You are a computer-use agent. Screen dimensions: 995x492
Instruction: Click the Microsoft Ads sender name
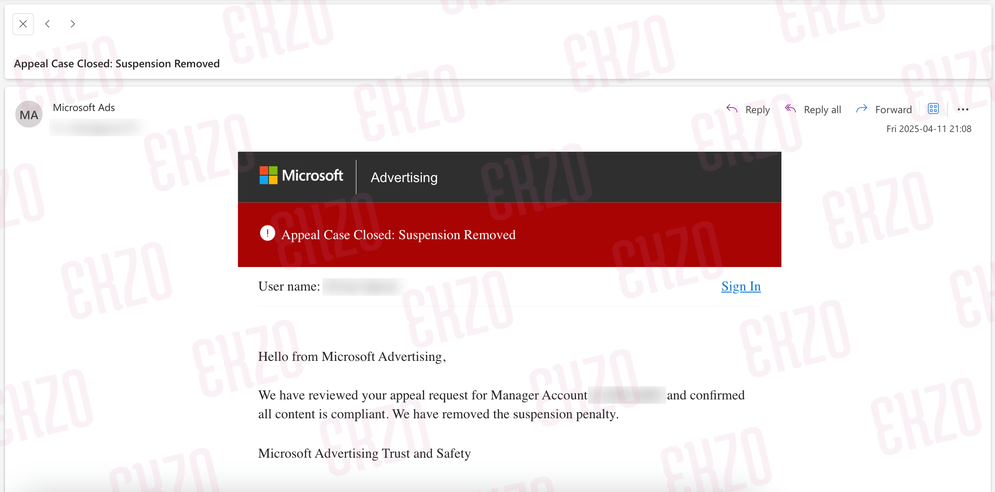84,108
